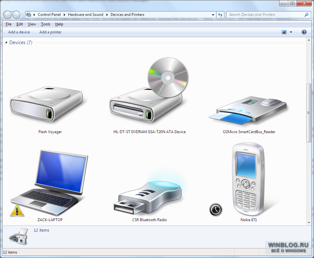Open the Help menu
The width and height of the screenshot is (314, 258).
click(x=59, y=24)
